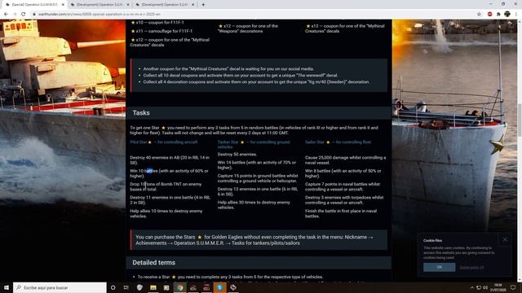Open the shield app on taskbar
This screenshot has height=293, width=522.
point(139,287)
